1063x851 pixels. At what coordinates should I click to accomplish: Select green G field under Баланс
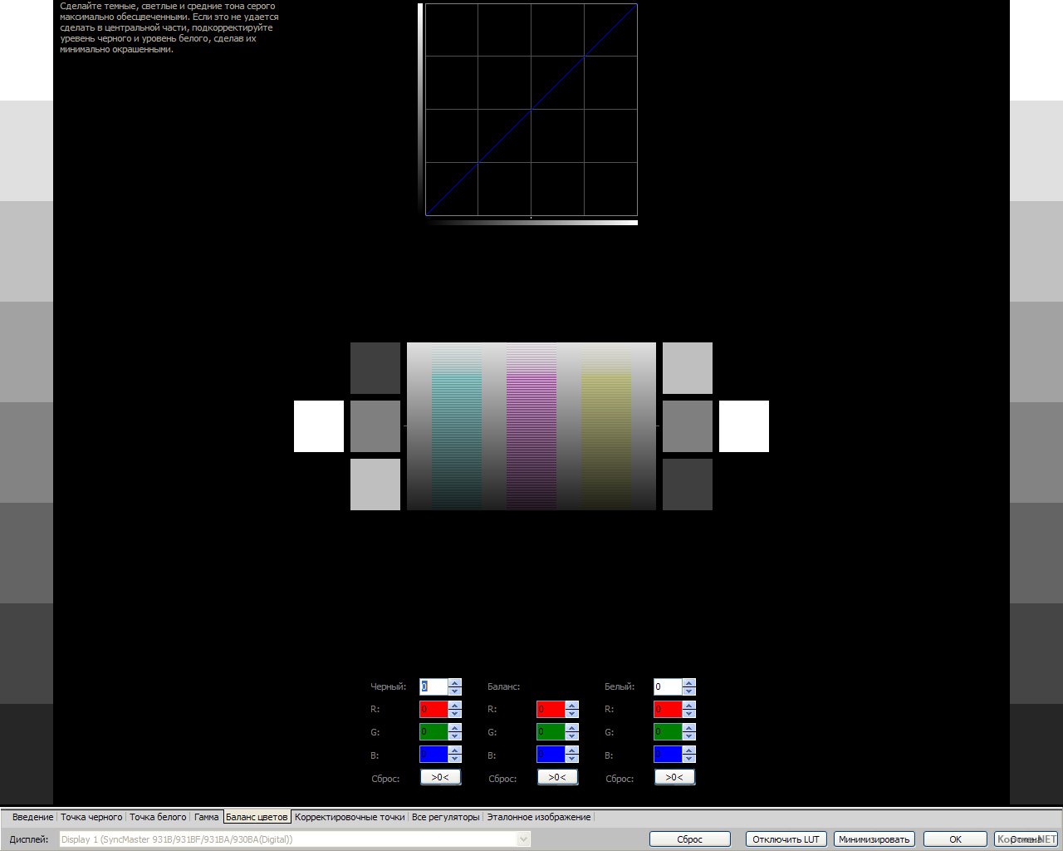(551, 731)
